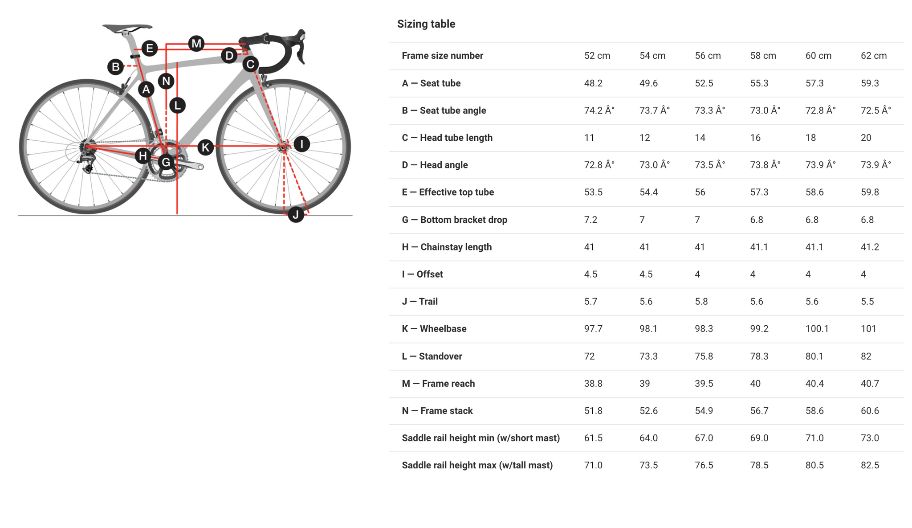Select the 62 cm frame size header
This screenshot has height=528, width=912.
click(874, 56)
